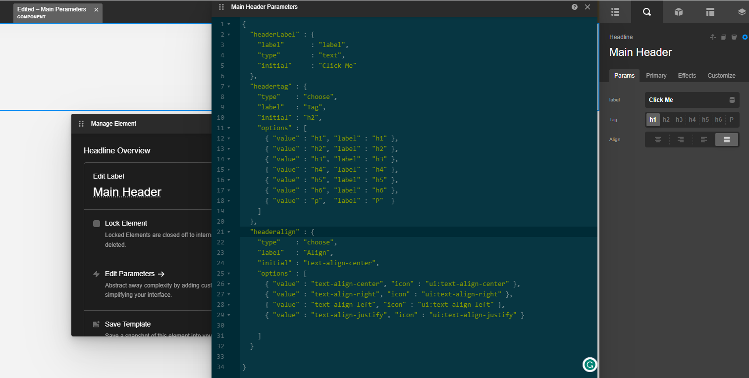Click the blue gear manage icon
This screenshot has width=749, height=378.
745,37
